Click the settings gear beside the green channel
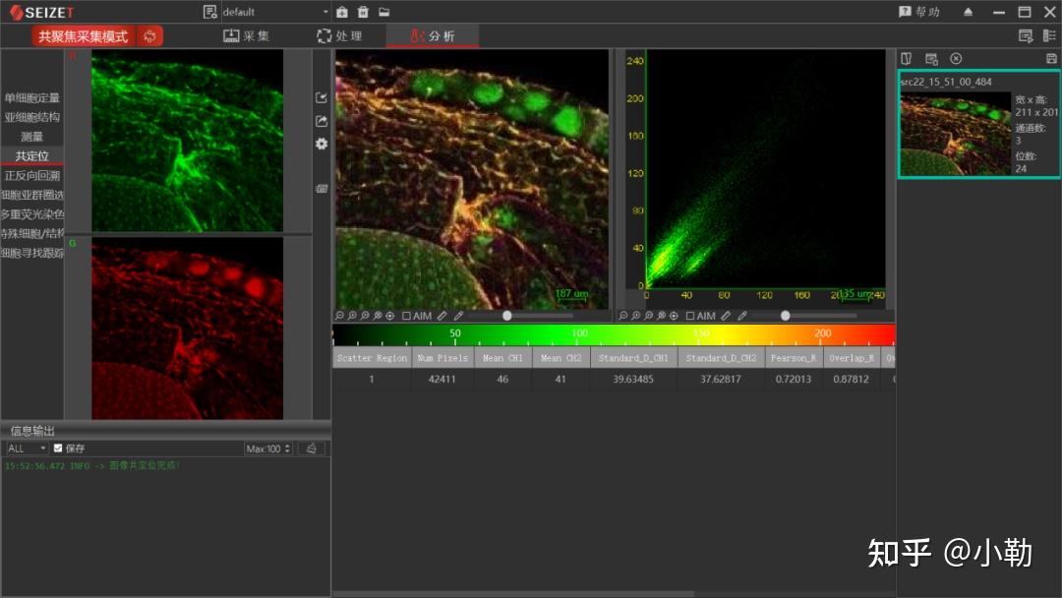 click(x=322, y=144)
